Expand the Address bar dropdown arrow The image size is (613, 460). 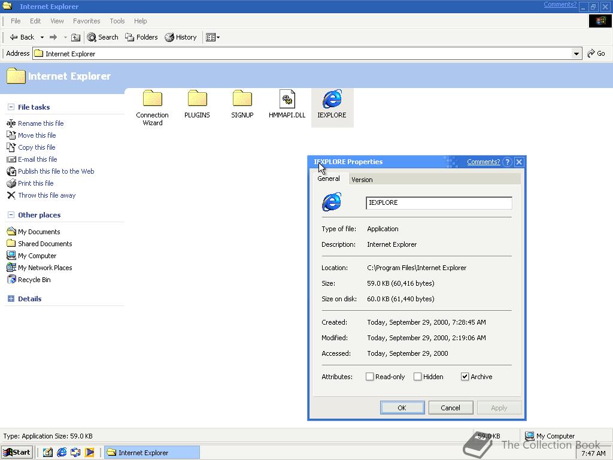point(576,53)
